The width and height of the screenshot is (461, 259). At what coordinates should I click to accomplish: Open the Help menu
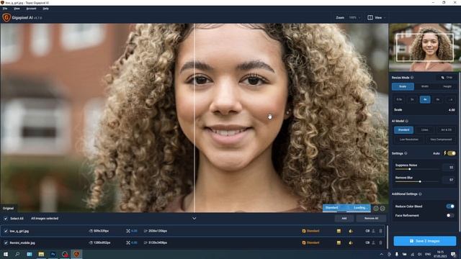[45, 9]
